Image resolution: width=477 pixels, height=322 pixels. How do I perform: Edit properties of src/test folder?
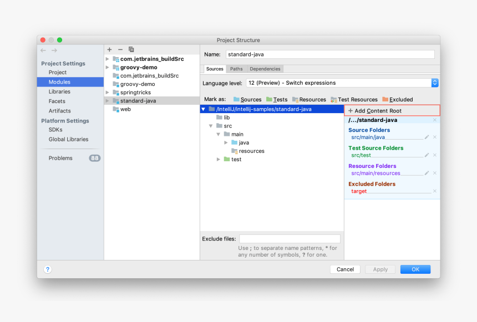pos(427,155)
